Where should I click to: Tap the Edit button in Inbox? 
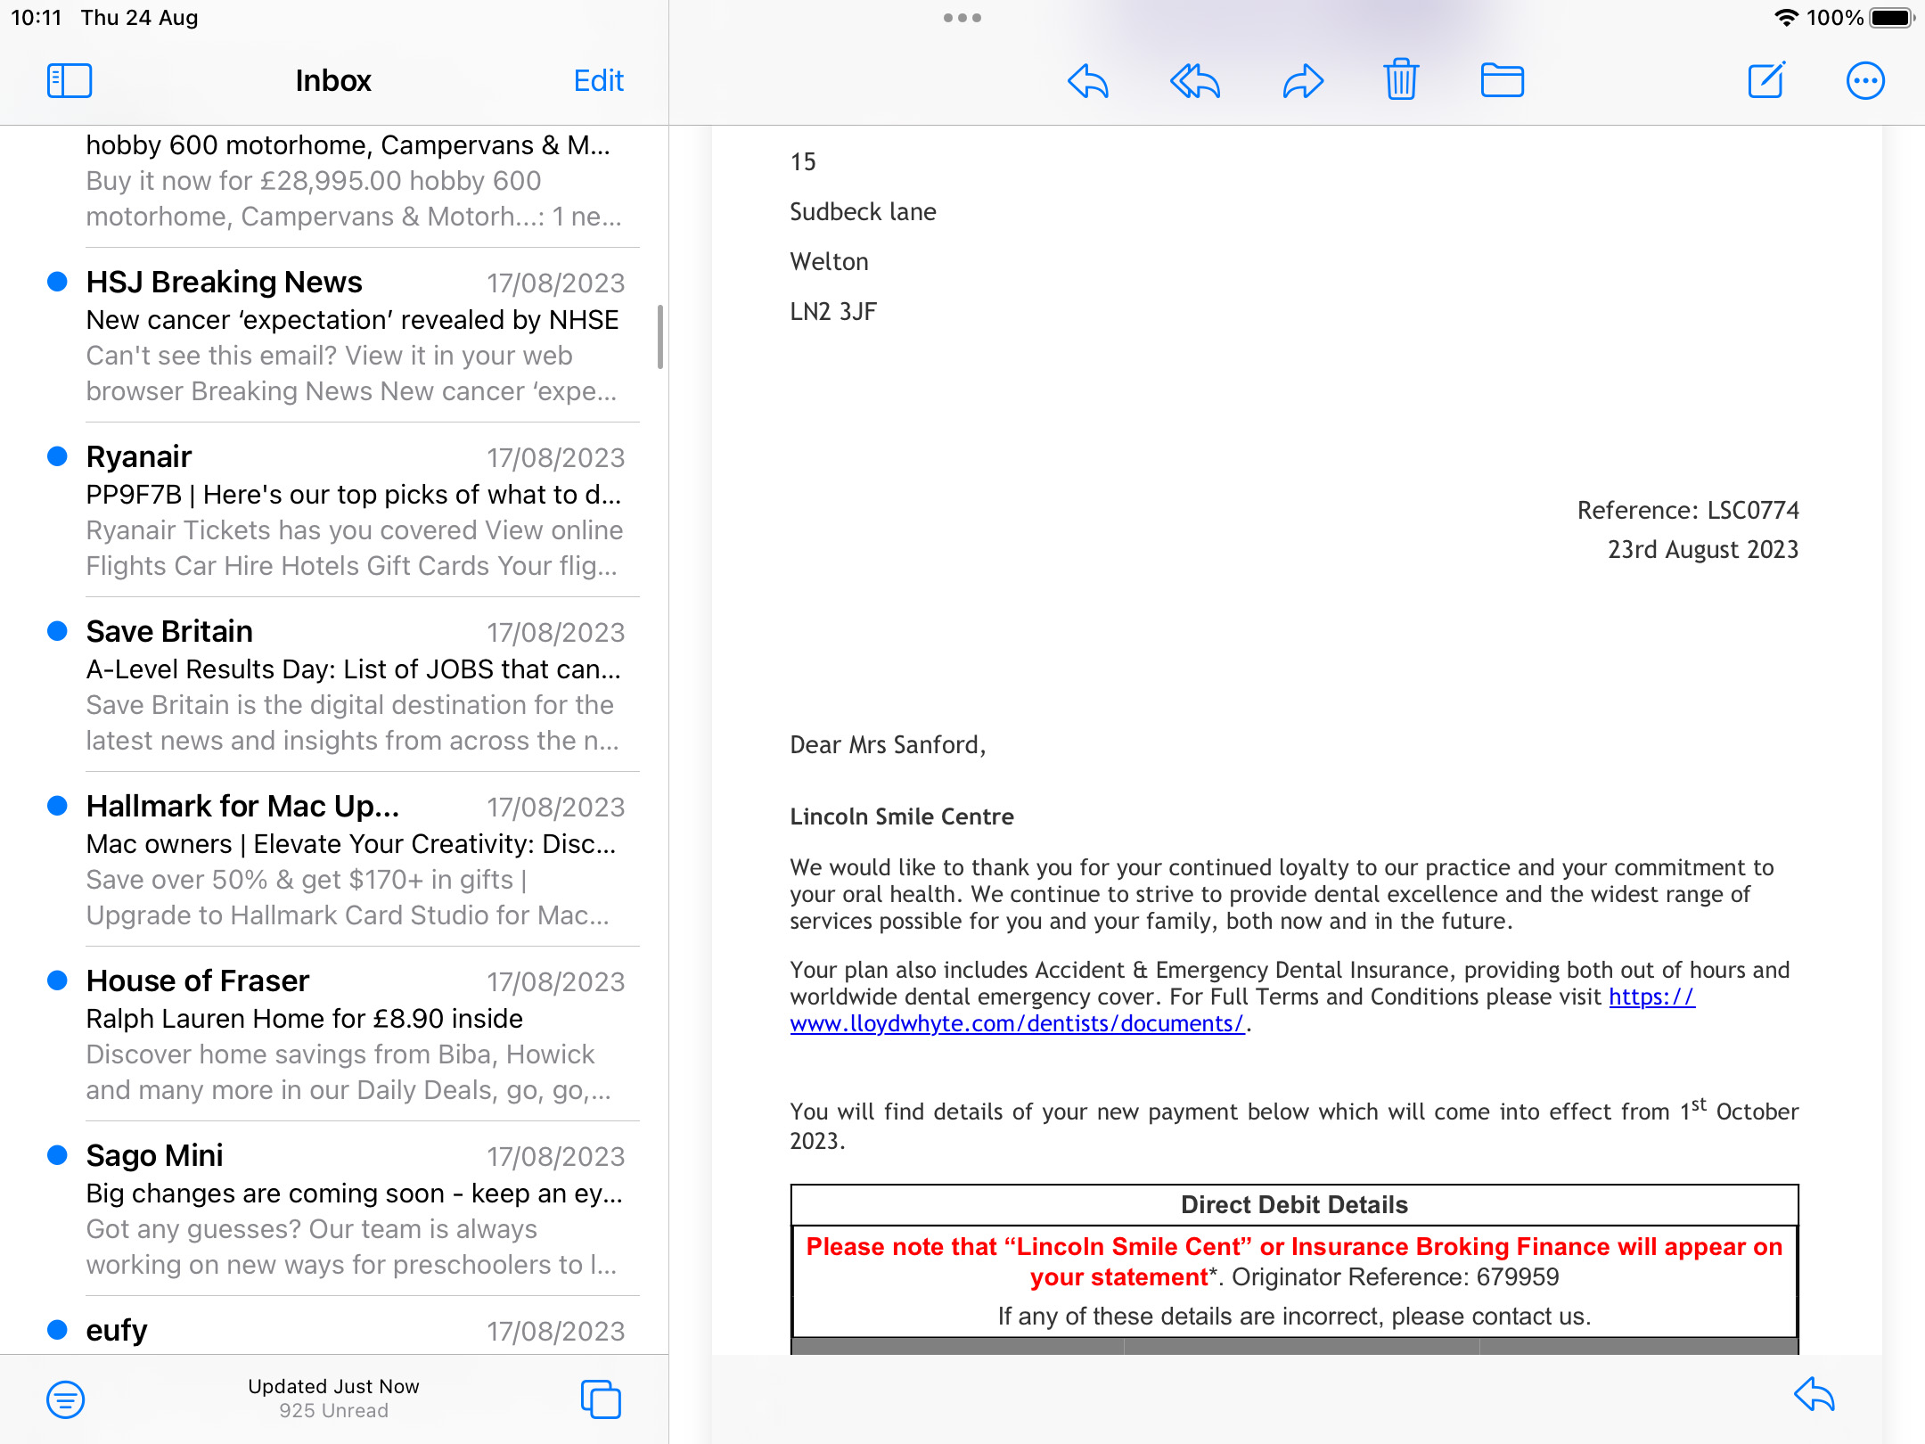[598, 80]
